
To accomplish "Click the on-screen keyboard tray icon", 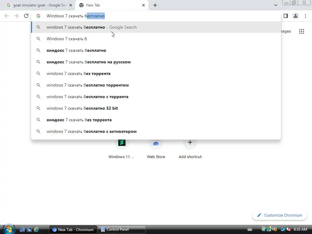I will [x=250, y=230].
